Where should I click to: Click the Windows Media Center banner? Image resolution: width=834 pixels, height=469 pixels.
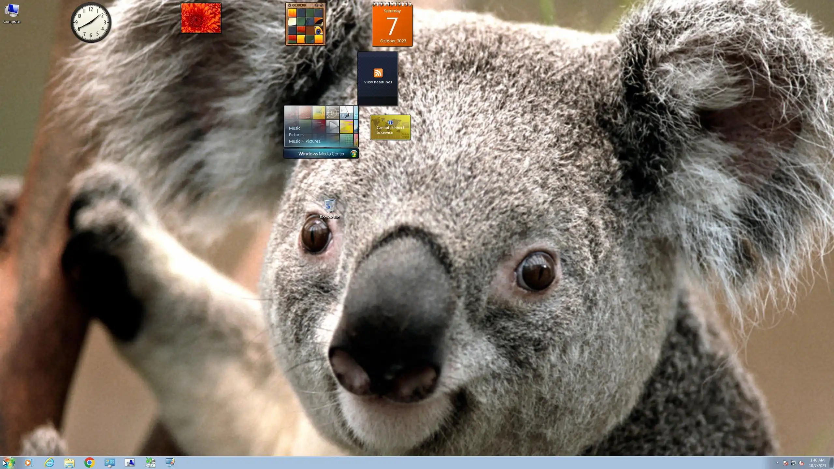point(321,154)
